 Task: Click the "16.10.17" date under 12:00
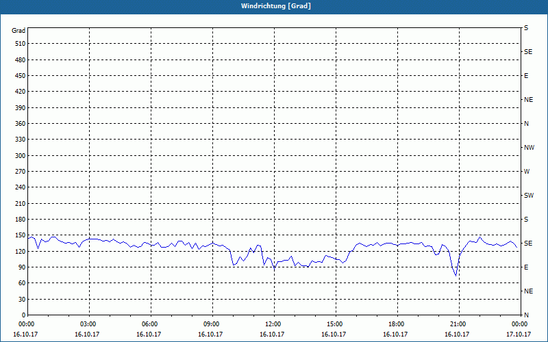272,334
